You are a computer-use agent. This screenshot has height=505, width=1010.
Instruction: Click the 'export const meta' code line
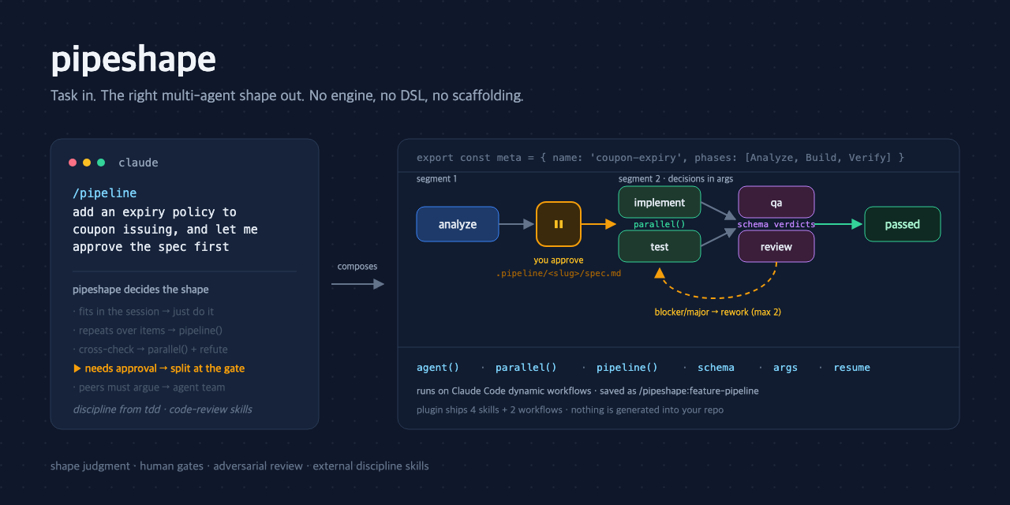point(660,158)
